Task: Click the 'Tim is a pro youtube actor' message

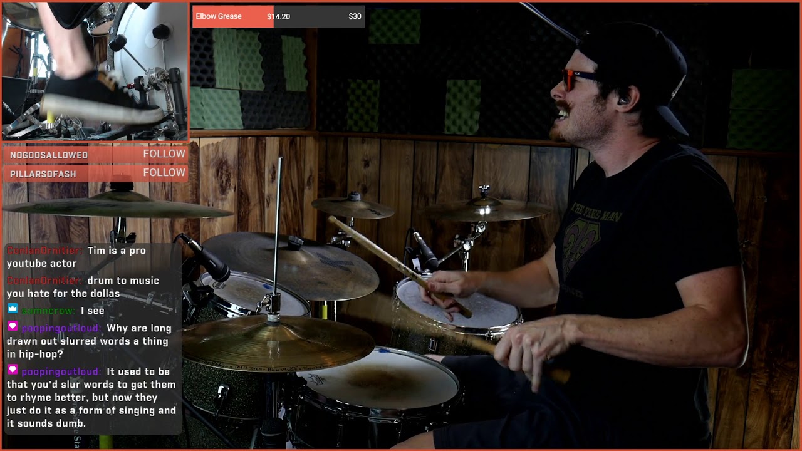Action: click(x=76, y=257)
